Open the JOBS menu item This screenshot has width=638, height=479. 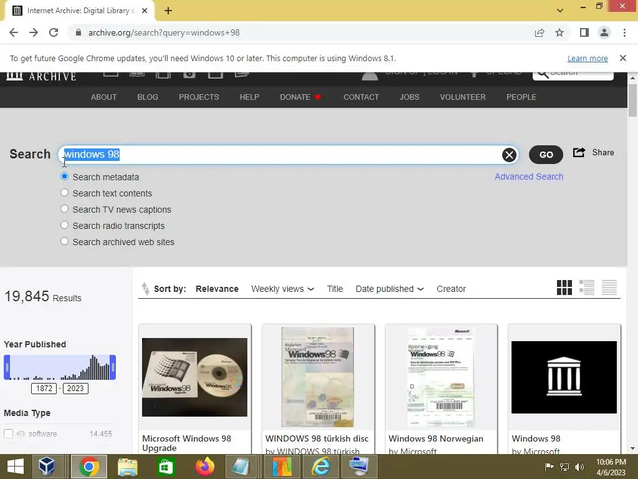coord(409,97)
